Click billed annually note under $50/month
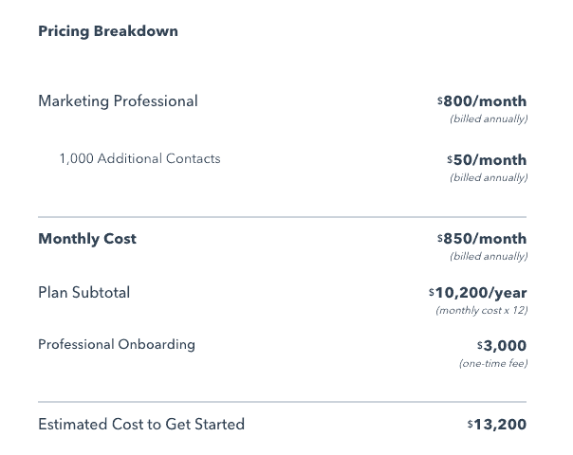The height and width of the screenshot is (455, 573). tap(489, 178)
